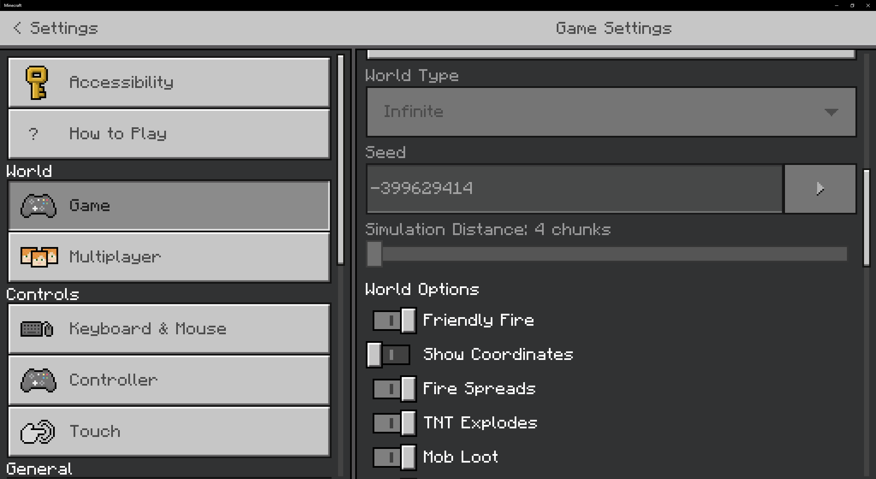Click the Keyboard & Mouse icon
876x479 pixels.
pos(37,329)
